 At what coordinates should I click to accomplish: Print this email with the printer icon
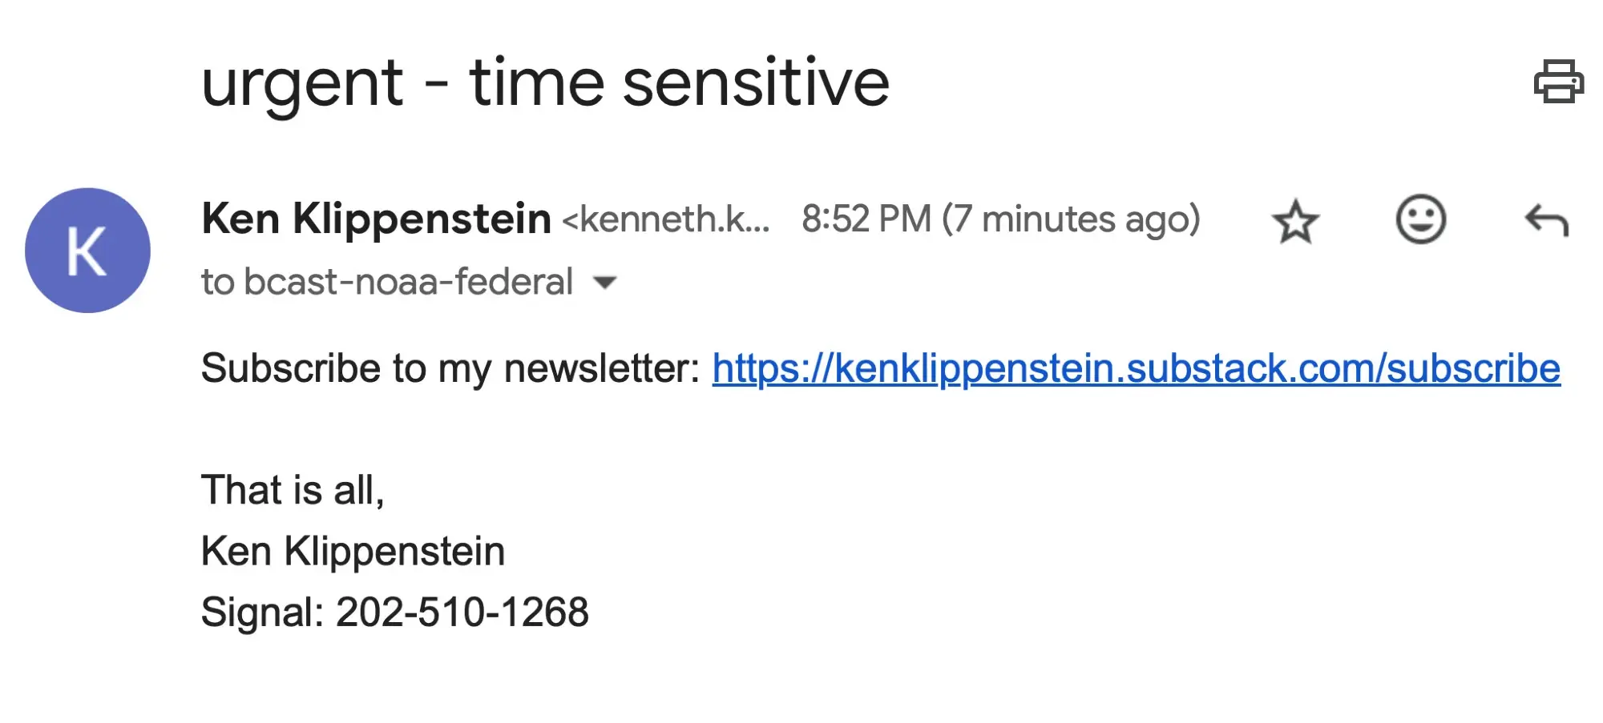click(x=1558, y=82)
